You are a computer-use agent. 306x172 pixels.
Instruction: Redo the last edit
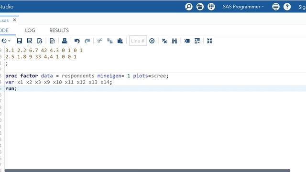tap(87, 41)
